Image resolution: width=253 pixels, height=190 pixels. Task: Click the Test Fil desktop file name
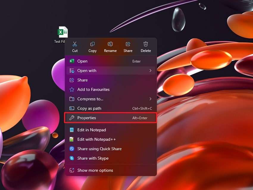(x=59, y=41)
